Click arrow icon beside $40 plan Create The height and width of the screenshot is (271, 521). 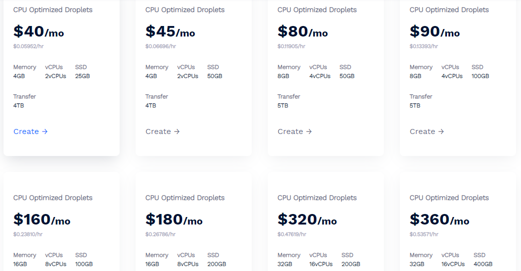pos(45,131)
